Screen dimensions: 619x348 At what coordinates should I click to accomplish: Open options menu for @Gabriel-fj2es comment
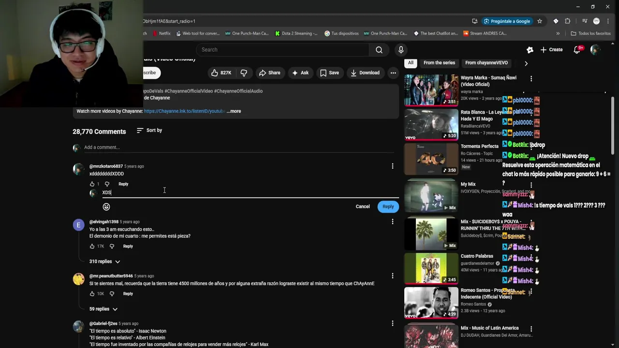392,323
